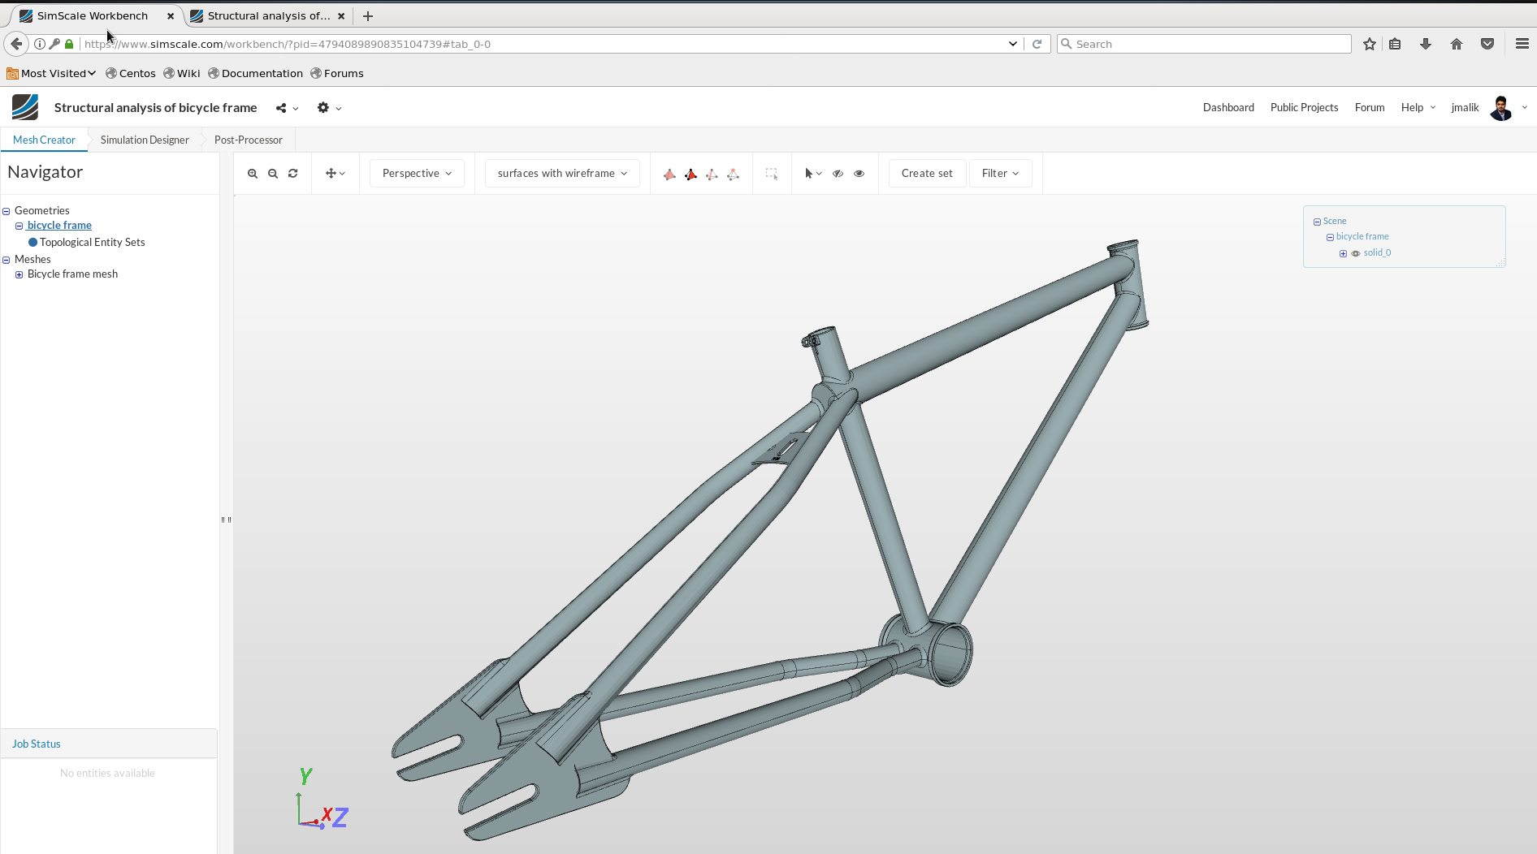Open the Post-Processor tab

248,140
